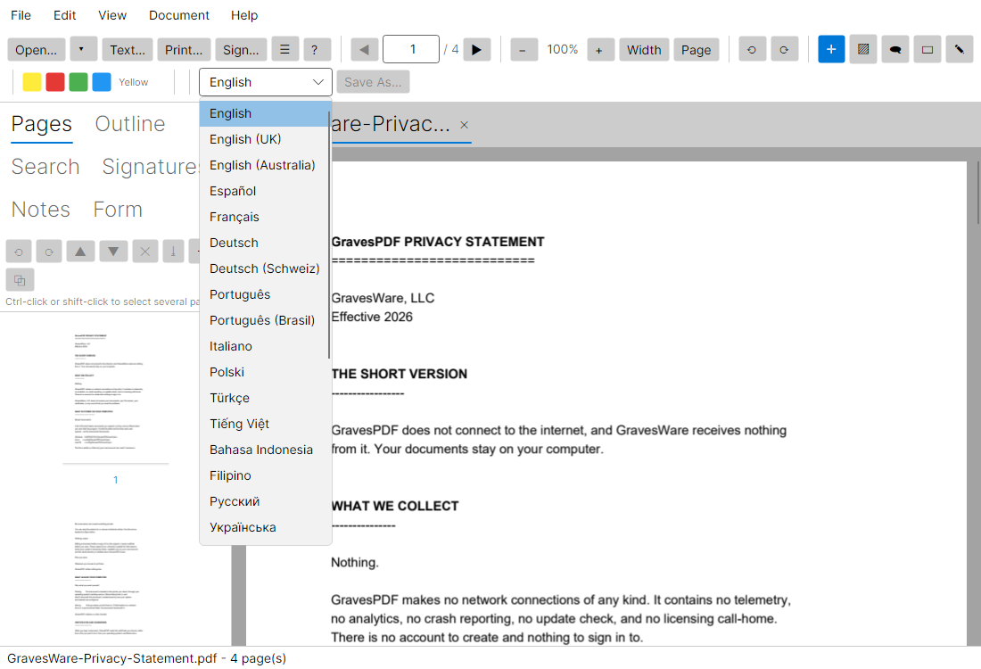
Task: Switch to the Outline sidebar tab
Action: pos(130,124)
